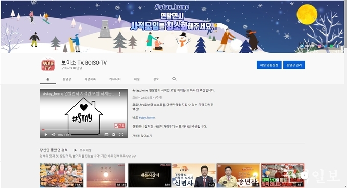The width and height of the screenshot is (347, 188).
Task: Enter fullscreen mode in video player
Action: tap(121, 135)
